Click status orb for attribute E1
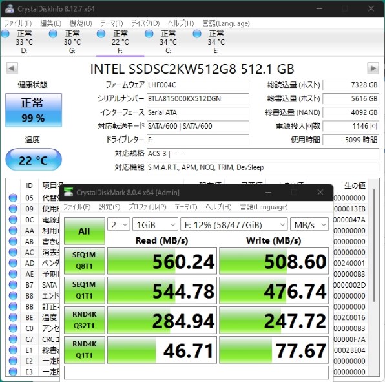This screenshot has width=385, height=382. pos(13,350)
